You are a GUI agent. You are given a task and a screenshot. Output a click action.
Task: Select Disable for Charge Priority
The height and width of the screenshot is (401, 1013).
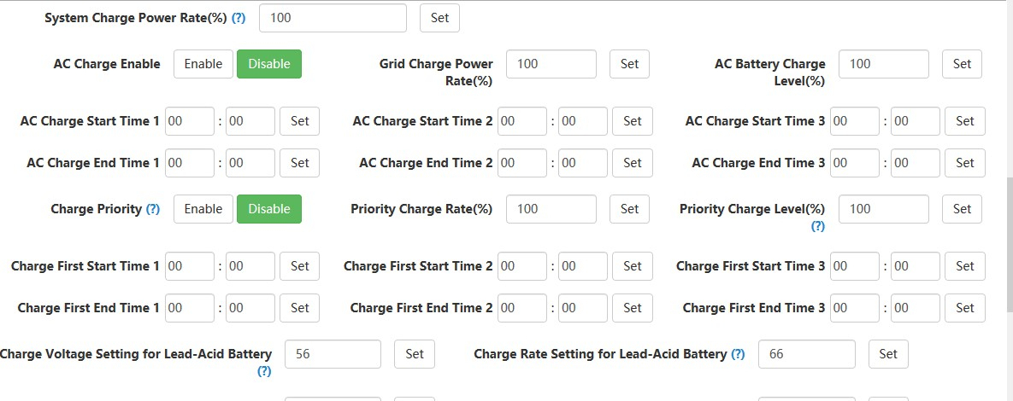point(269,209)
